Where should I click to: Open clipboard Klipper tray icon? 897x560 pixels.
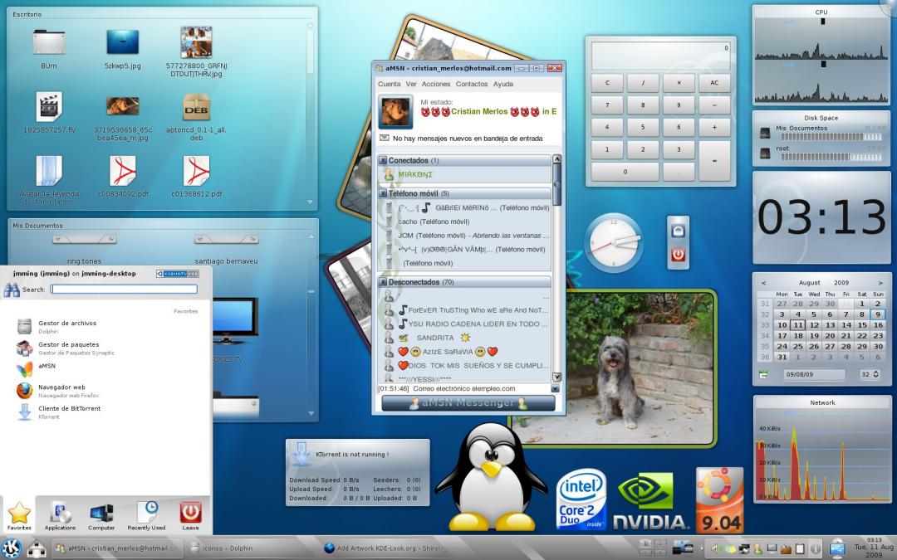click(x=801, y=549)
